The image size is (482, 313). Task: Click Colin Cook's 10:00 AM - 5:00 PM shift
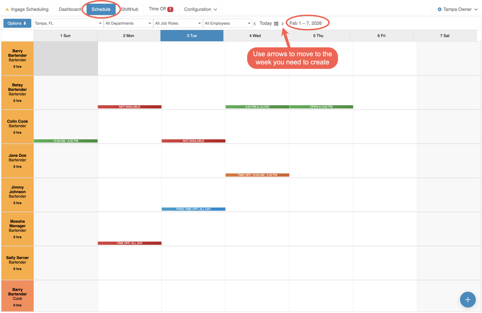pos(66,141)
